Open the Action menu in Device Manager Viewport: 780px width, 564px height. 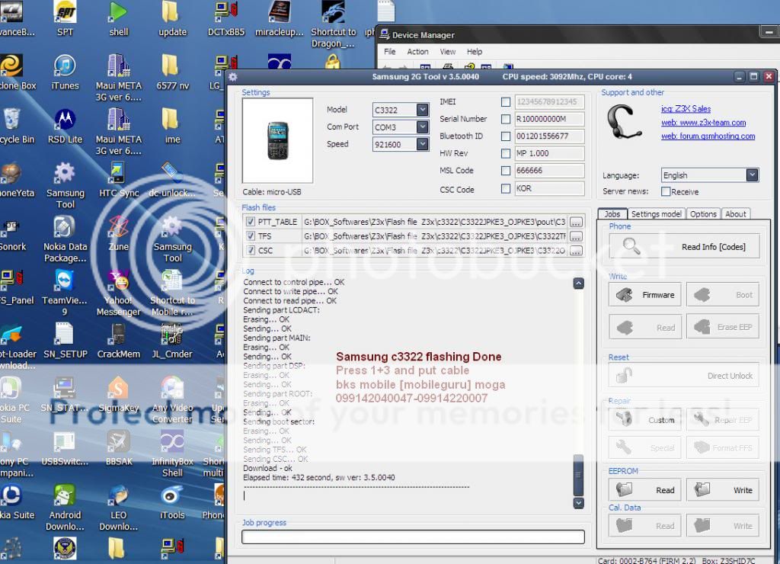point(417,52)
